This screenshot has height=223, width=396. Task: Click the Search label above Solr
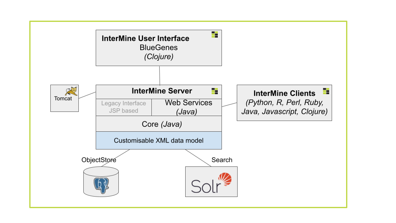(x=222, y=160)
